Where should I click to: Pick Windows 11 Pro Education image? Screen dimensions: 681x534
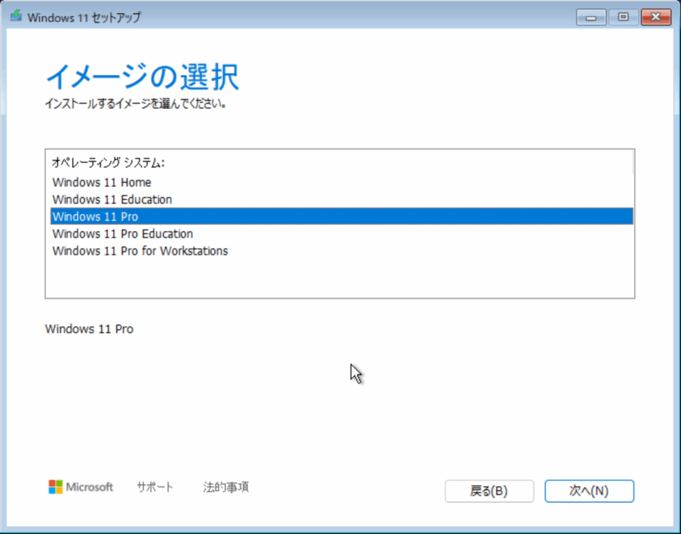coord(122,234)
